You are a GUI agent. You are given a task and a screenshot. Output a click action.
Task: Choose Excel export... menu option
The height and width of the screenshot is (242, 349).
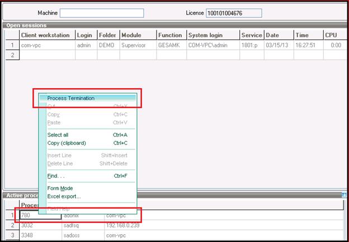coord(64,196)
